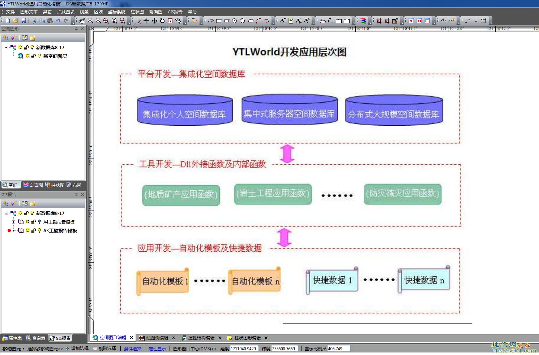The width and height of the screenshot is (539, 355).
Task: Select the crosshair point locate tool
Action: (x=146, y=21)
